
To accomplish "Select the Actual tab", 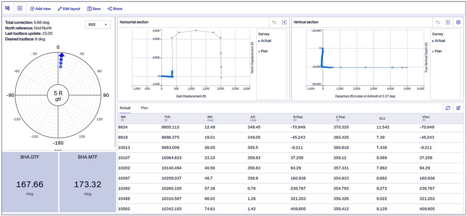I will [125, 108].
